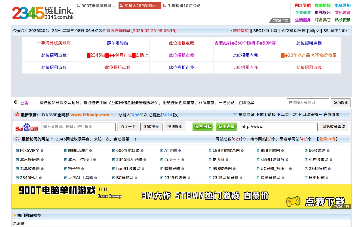Click the green 提交网站 button

point(203,127)
